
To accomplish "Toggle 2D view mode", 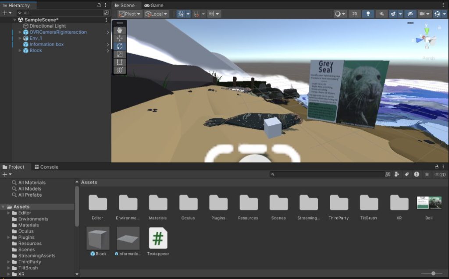I will click(x=354, y=14).
